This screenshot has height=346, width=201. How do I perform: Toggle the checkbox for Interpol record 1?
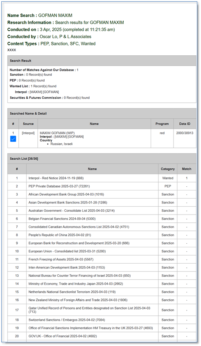[13, 138]
